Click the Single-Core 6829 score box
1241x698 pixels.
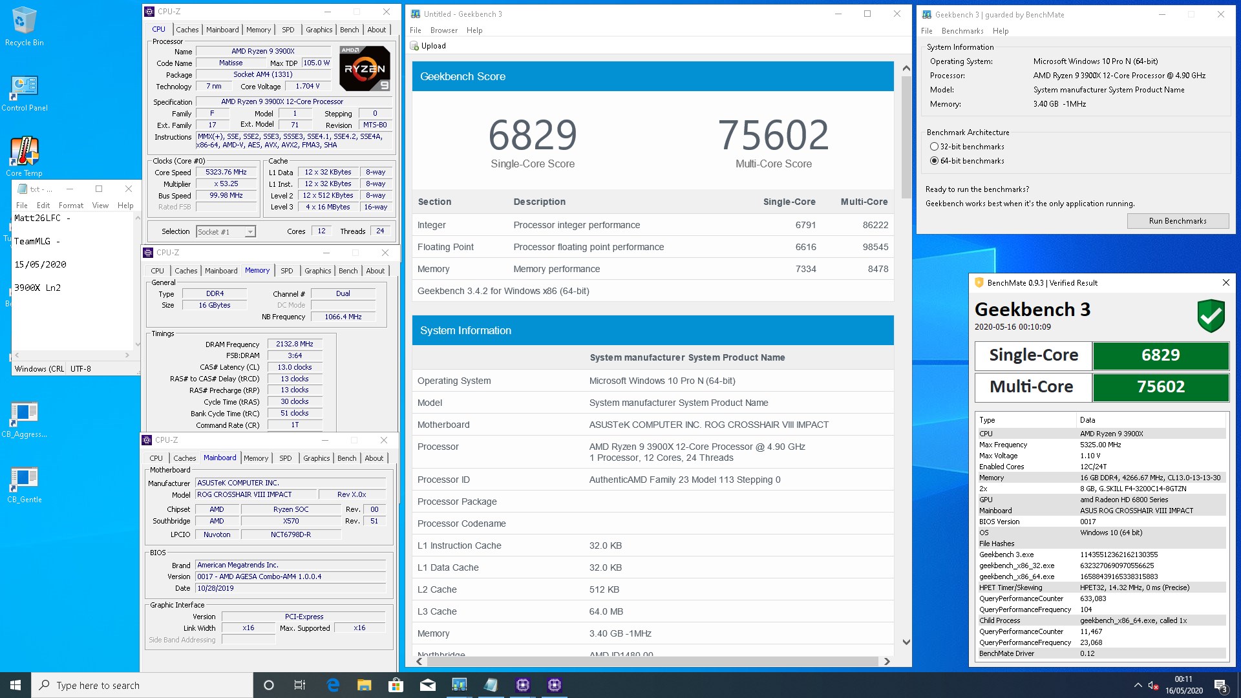click(1160, 355)
